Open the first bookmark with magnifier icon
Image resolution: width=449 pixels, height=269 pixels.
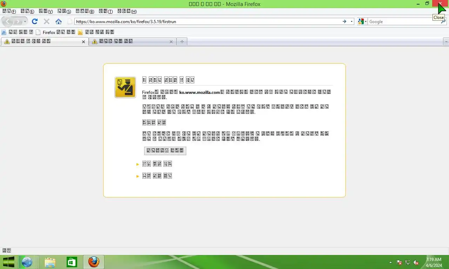coord(18,32)
